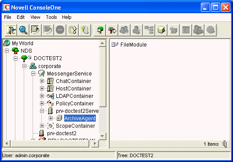
Task: Maximize the Novell ConsoleOne window
Action: [215, 7]
